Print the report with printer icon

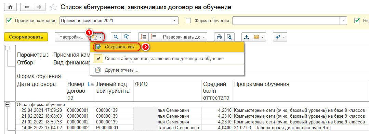pos(219,37)
